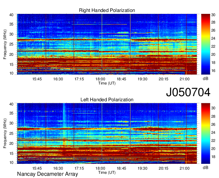
Task: Click the Frequency (MHz) axis label of the Right Handed plot
Action: click(x=5, y=44)
